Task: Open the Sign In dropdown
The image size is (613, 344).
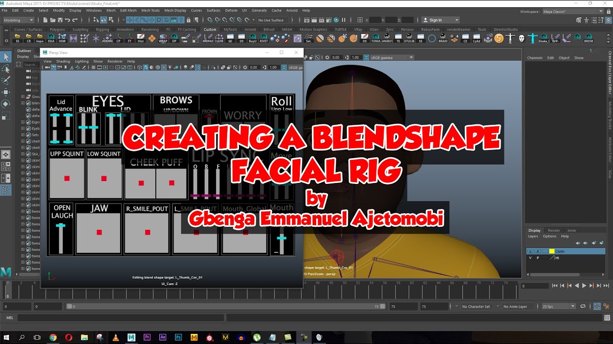Action: click(441, 20)
